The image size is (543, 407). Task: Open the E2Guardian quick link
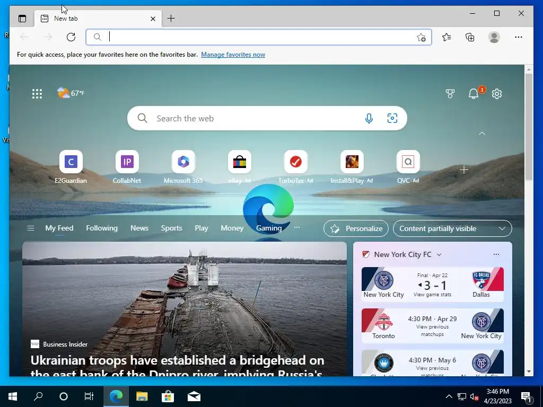(x=71, y=167)
